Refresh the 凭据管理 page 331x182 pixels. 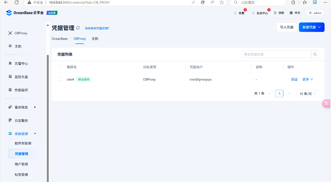(78, 28)
